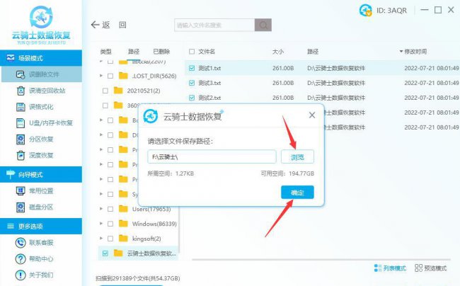Click the search magnifier button
The image size is (460, 286).
click(x=263, y=25)
